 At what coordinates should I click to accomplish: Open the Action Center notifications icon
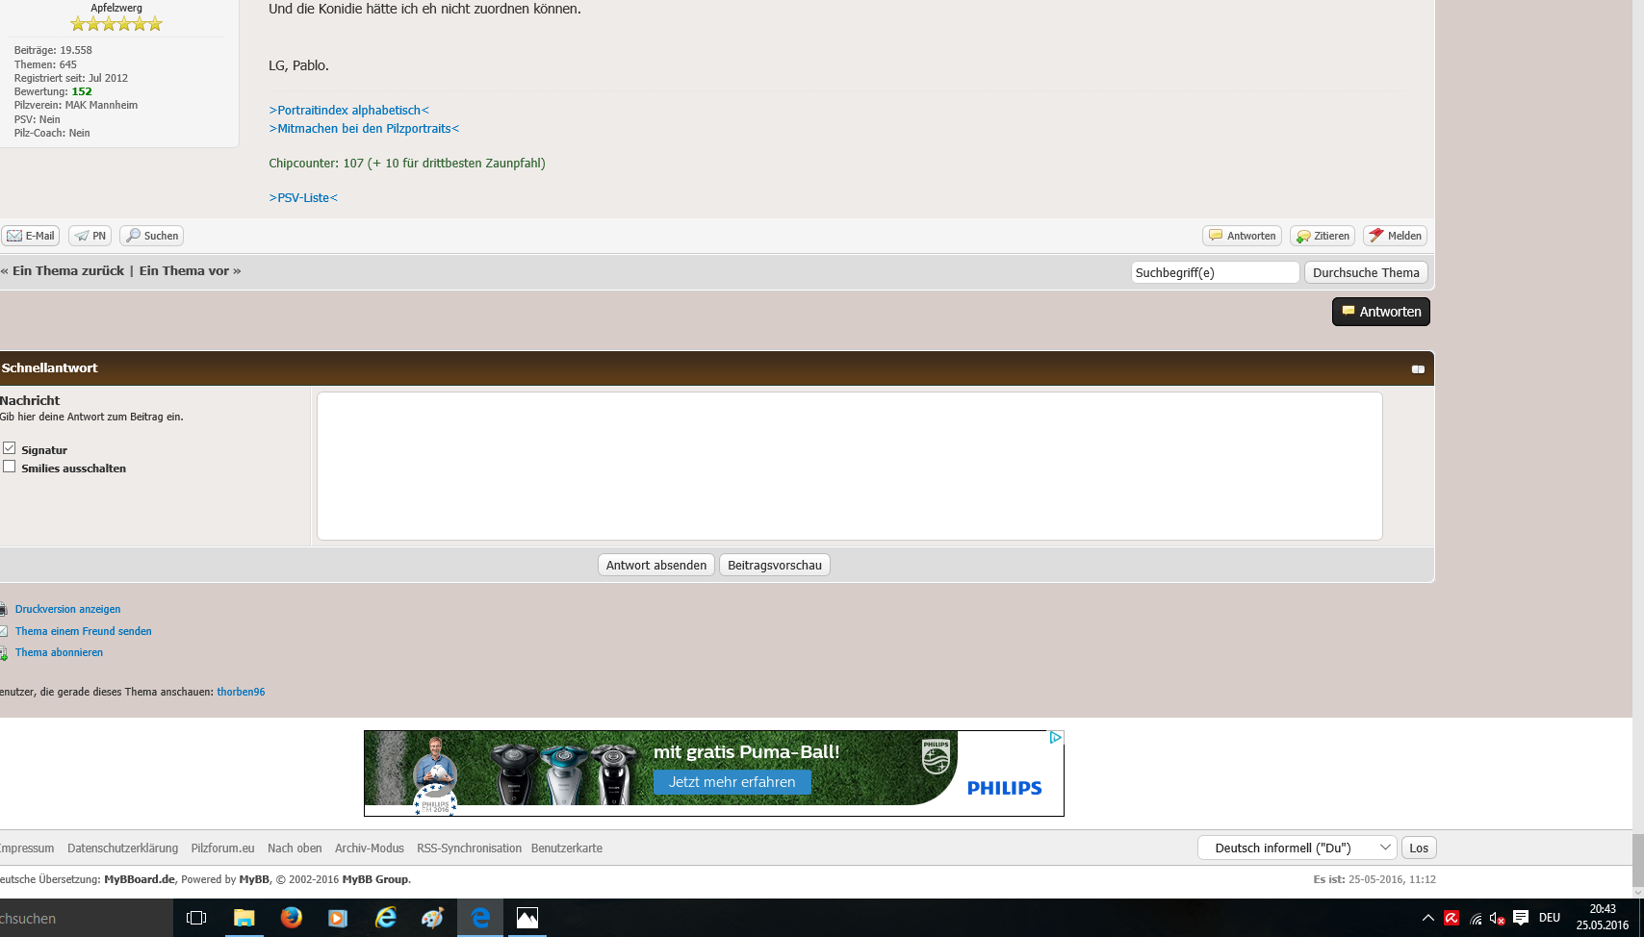(x=1521, y=918)
